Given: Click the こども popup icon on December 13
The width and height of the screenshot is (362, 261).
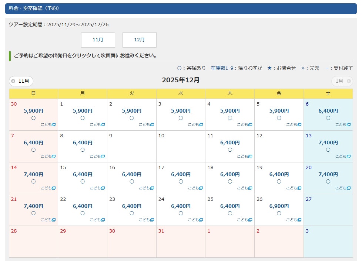Looking at the screenshot, I should click(x=348, y=157).
